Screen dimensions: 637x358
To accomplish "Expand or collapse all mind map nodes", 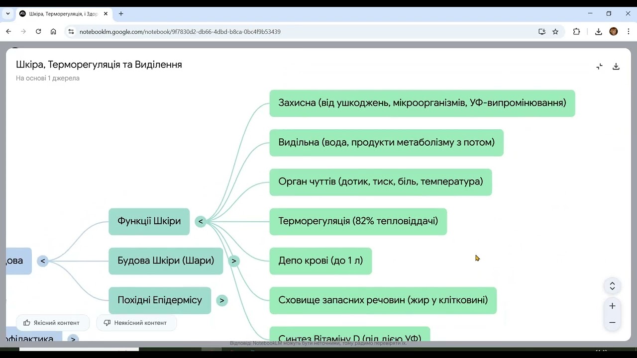I will point(612,286).
